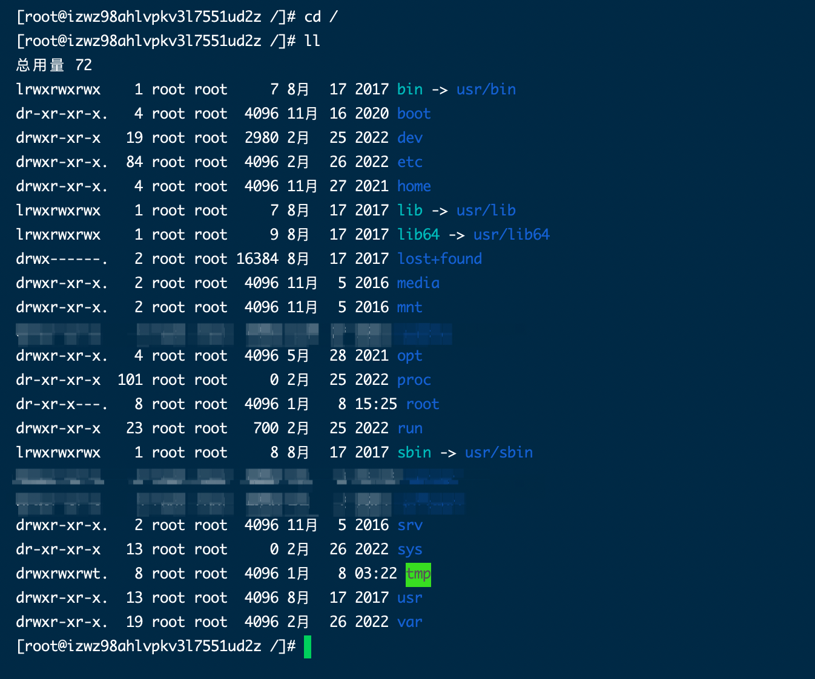The height and width of the screenshot is (679, 815).
Task: Click time '03:22' in tmp row
Action: pyautogui.click(x=376, y=574)
